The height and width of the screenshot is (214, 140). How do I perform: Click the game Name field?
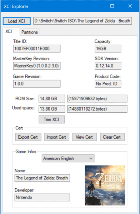42,178
